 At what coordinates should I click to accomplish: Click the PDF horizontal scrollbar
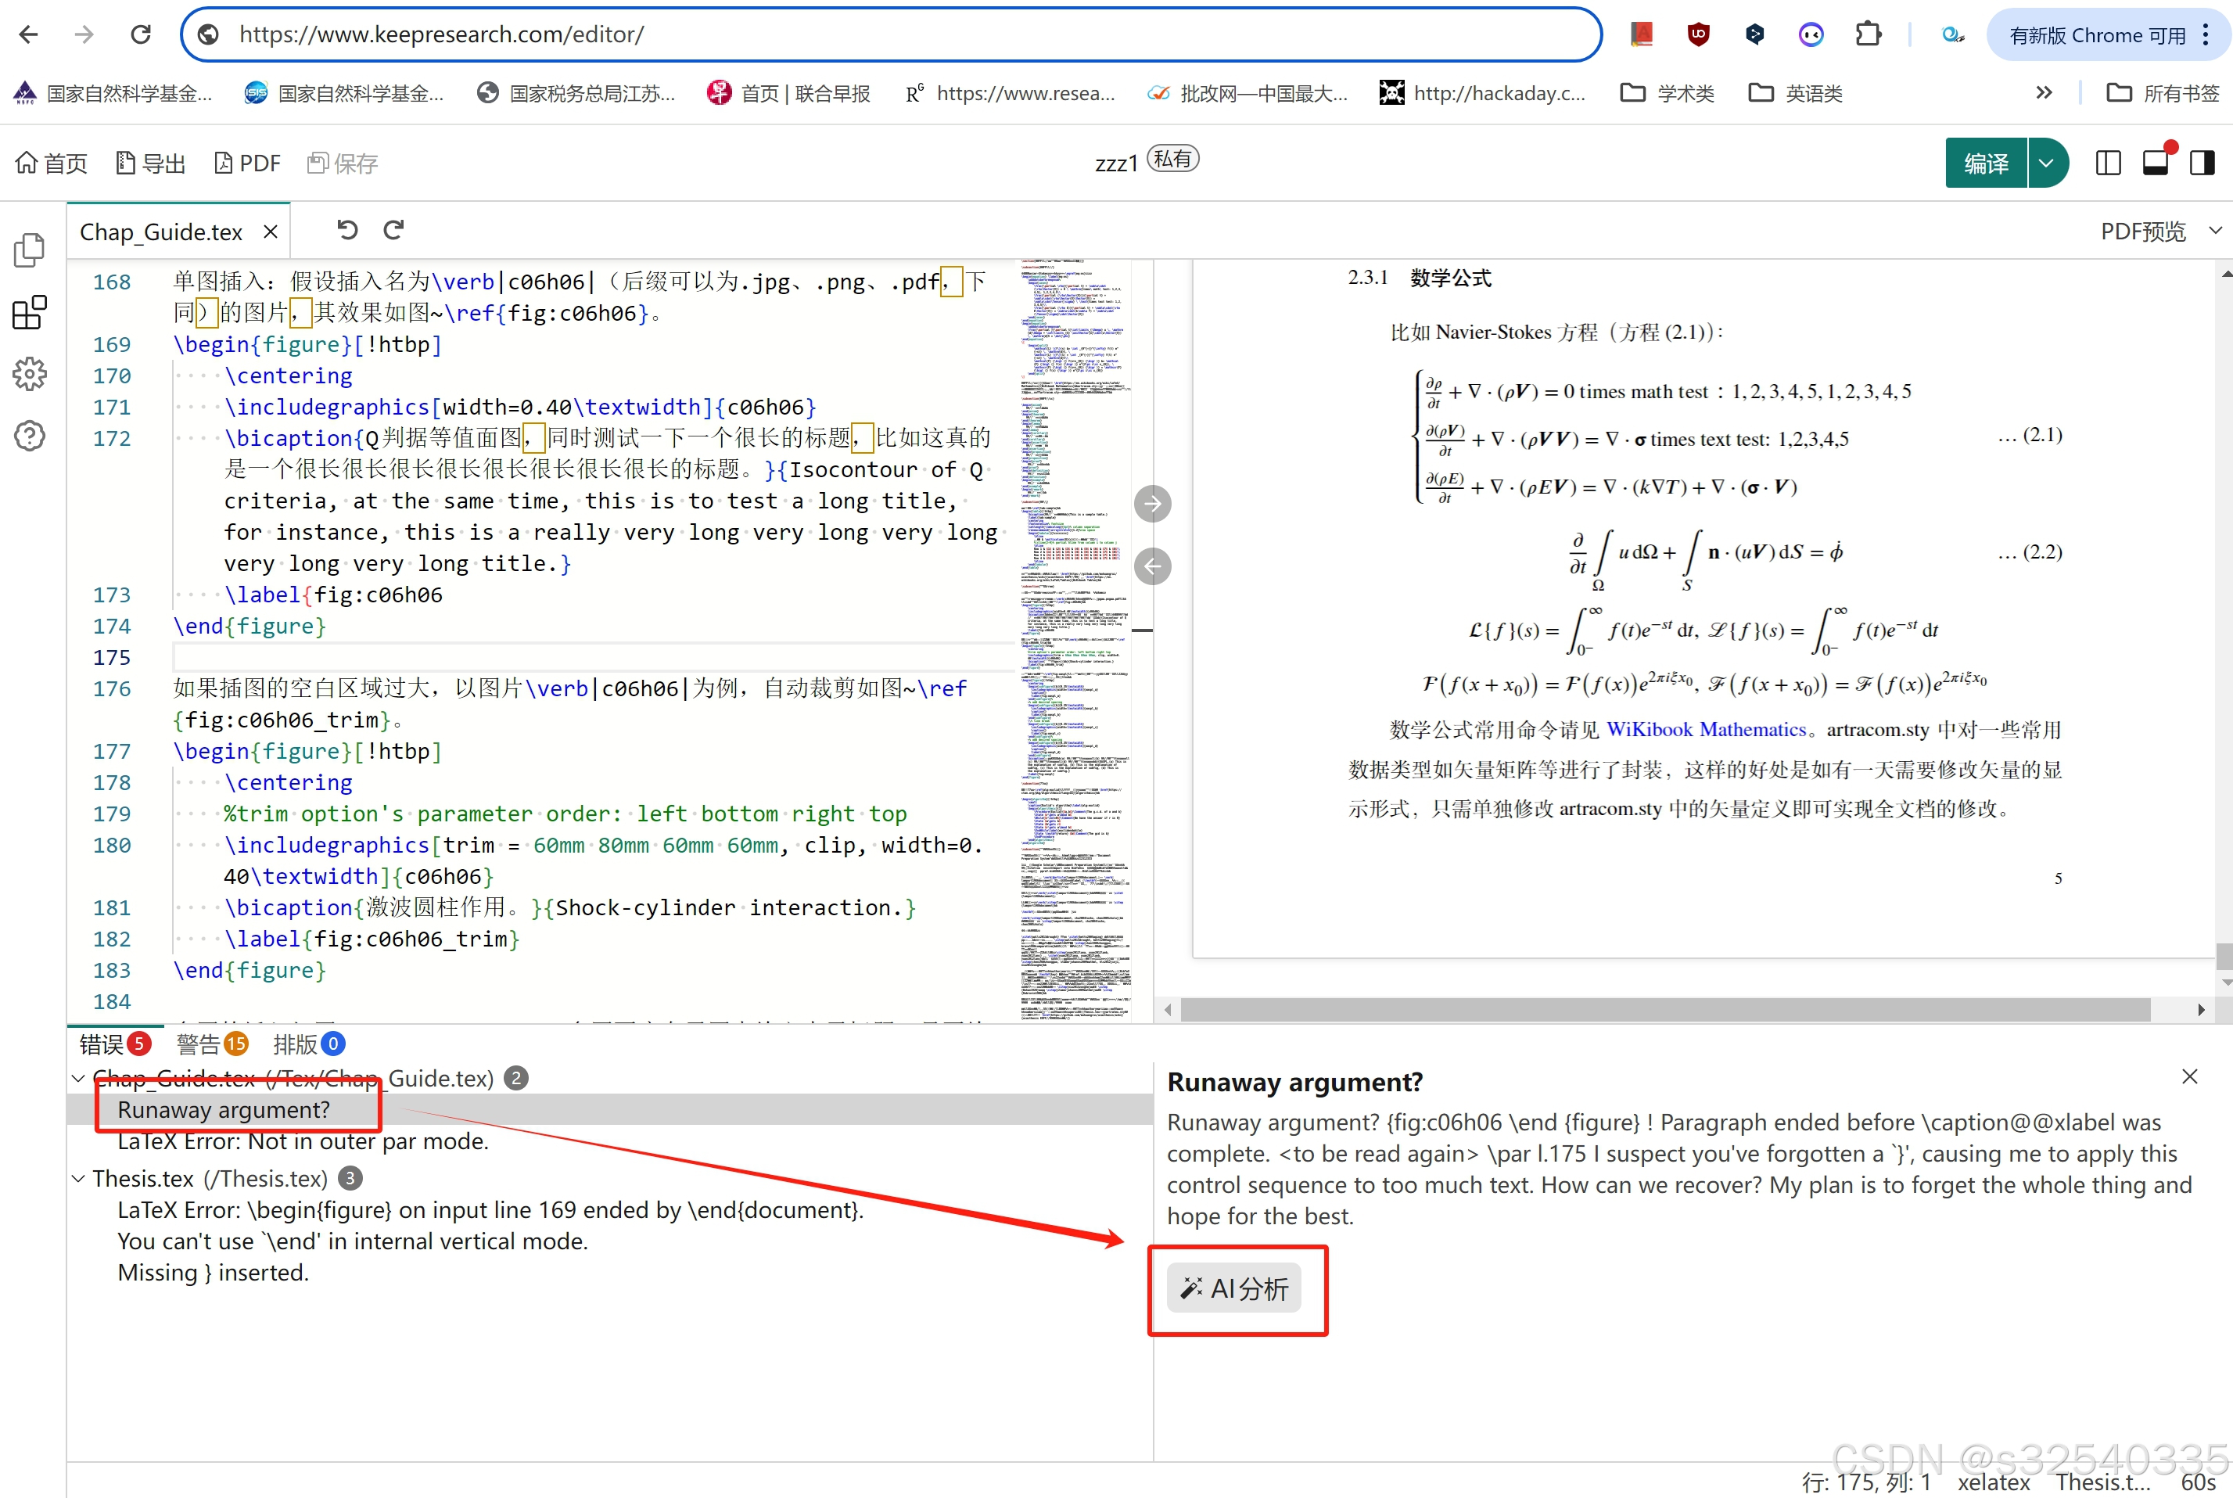coord(1666,1010)
